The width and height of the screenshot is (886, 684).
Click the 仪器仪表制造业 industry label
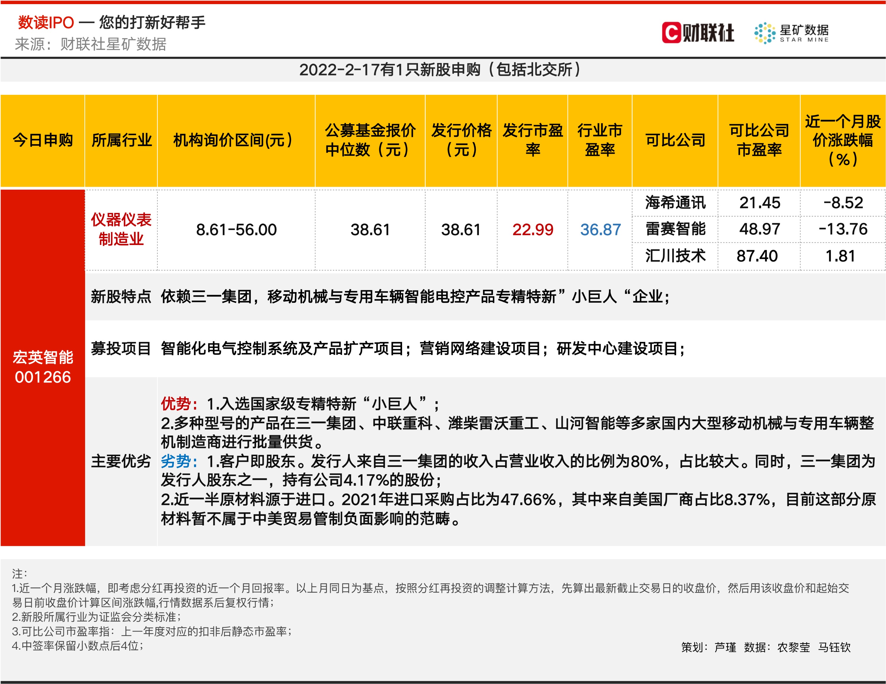pos(121,229)
